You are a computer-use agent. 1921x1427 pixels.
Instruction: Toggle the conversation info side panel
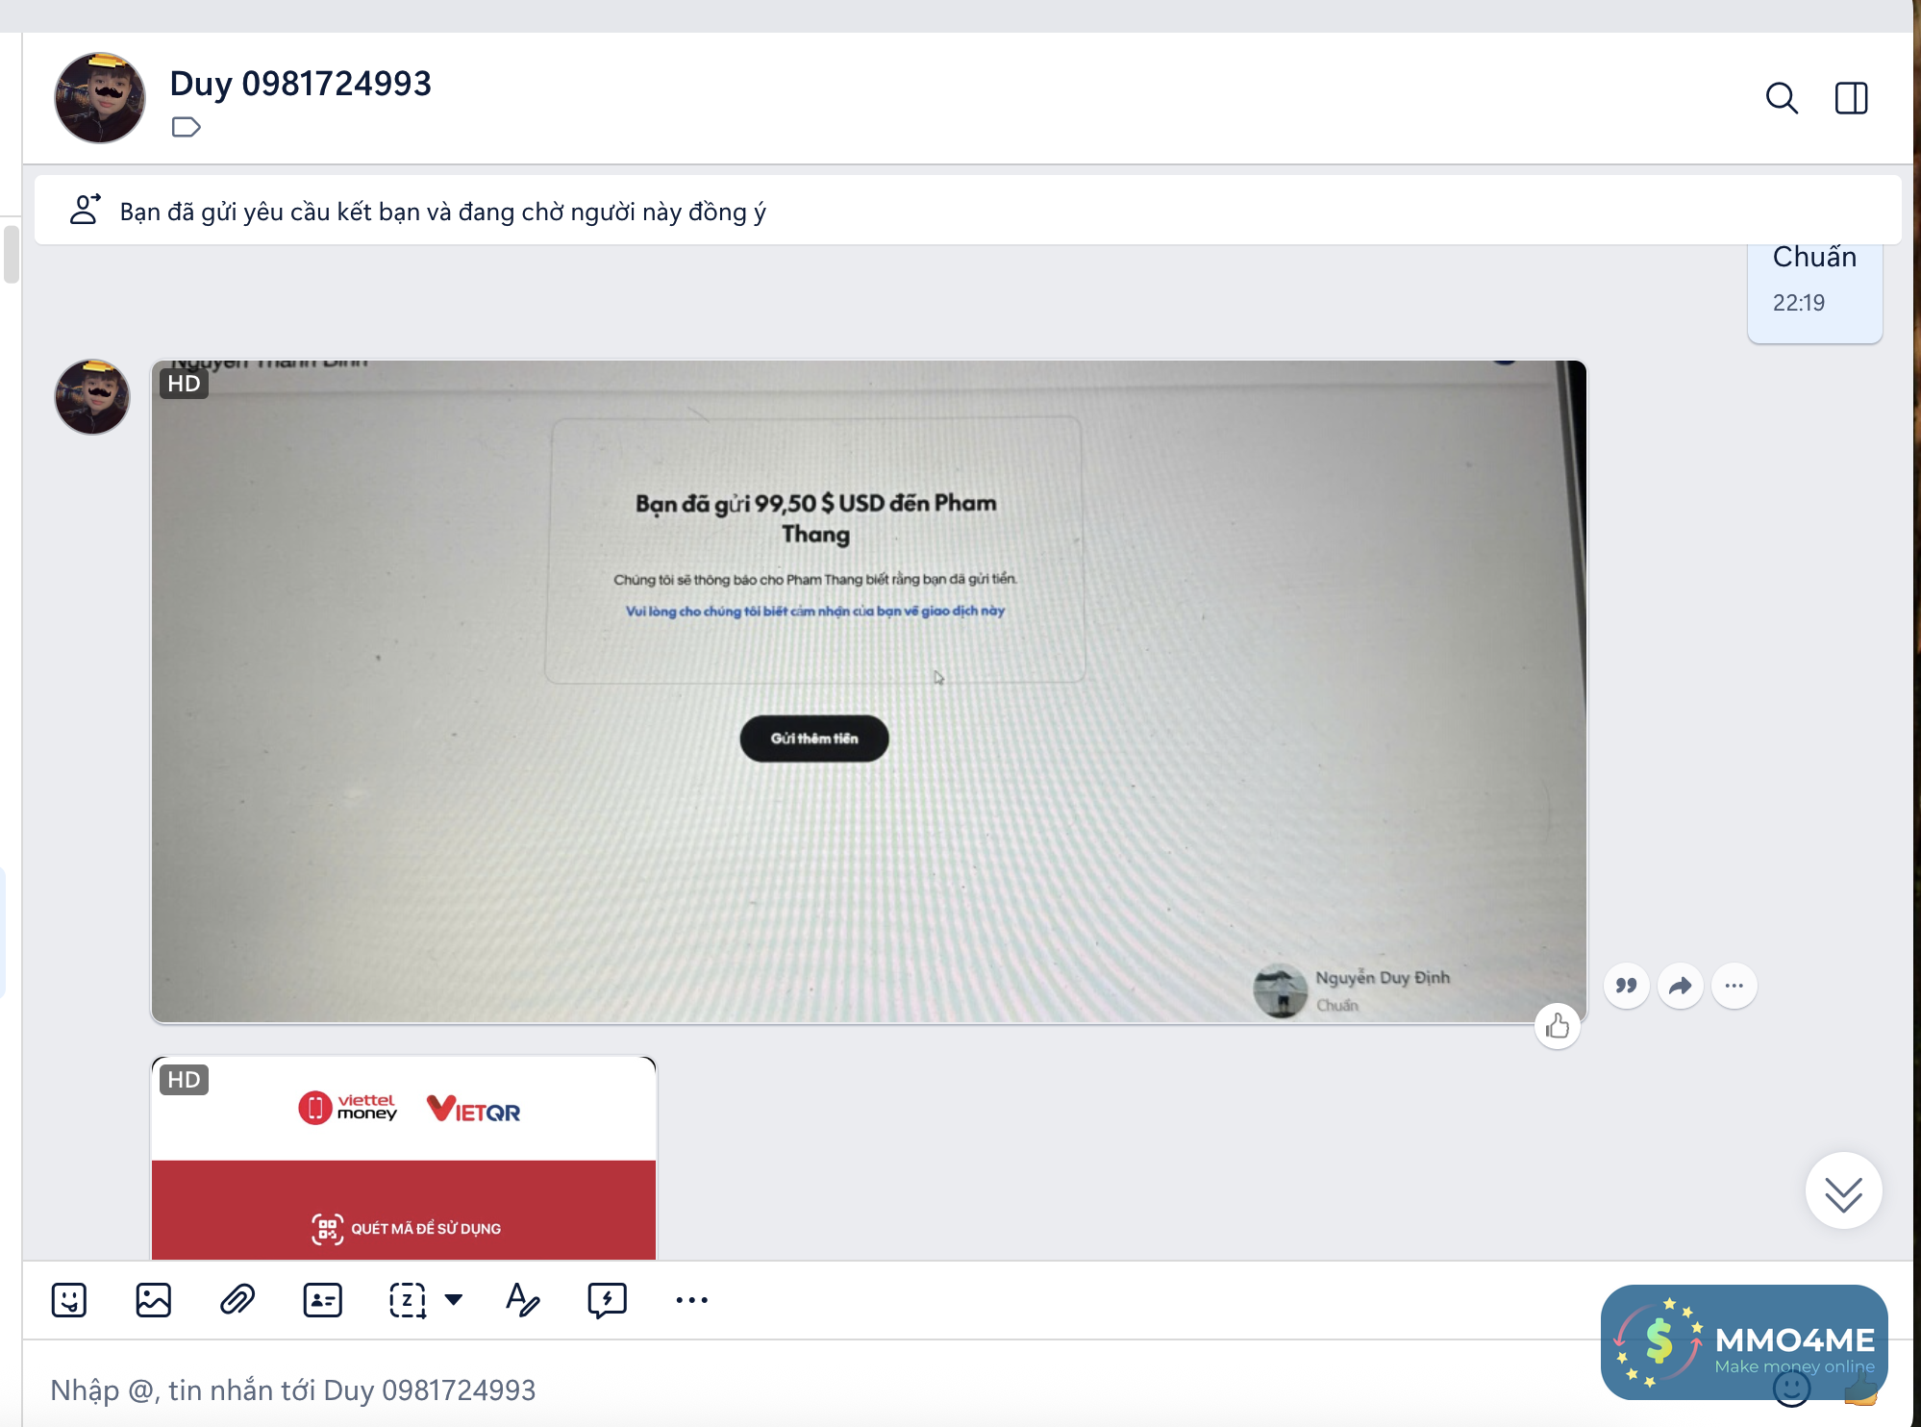click(x=1851, y=98)
